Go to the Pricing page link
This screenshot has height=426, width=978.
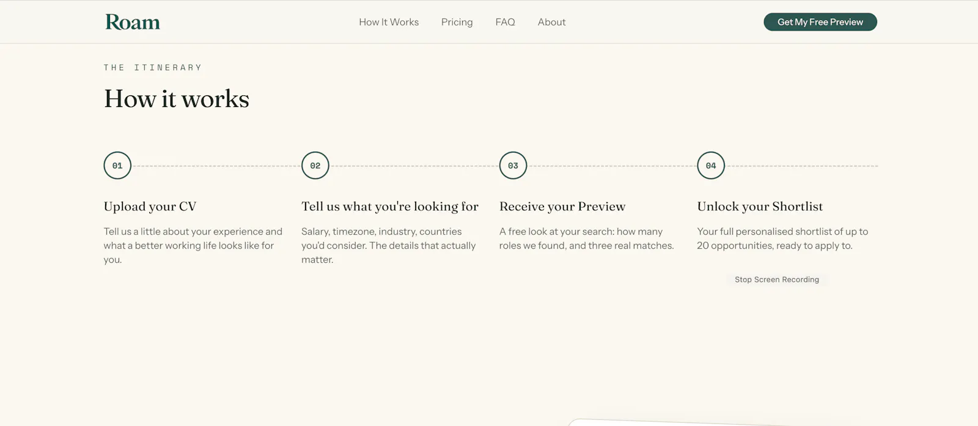tap(457, 22)
